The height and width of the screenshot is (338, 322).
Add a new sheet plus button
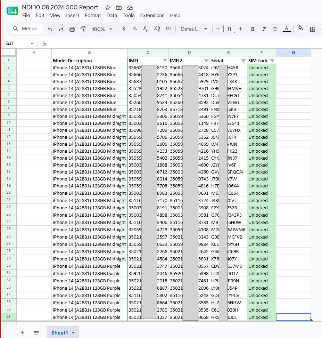coord(22,333)
